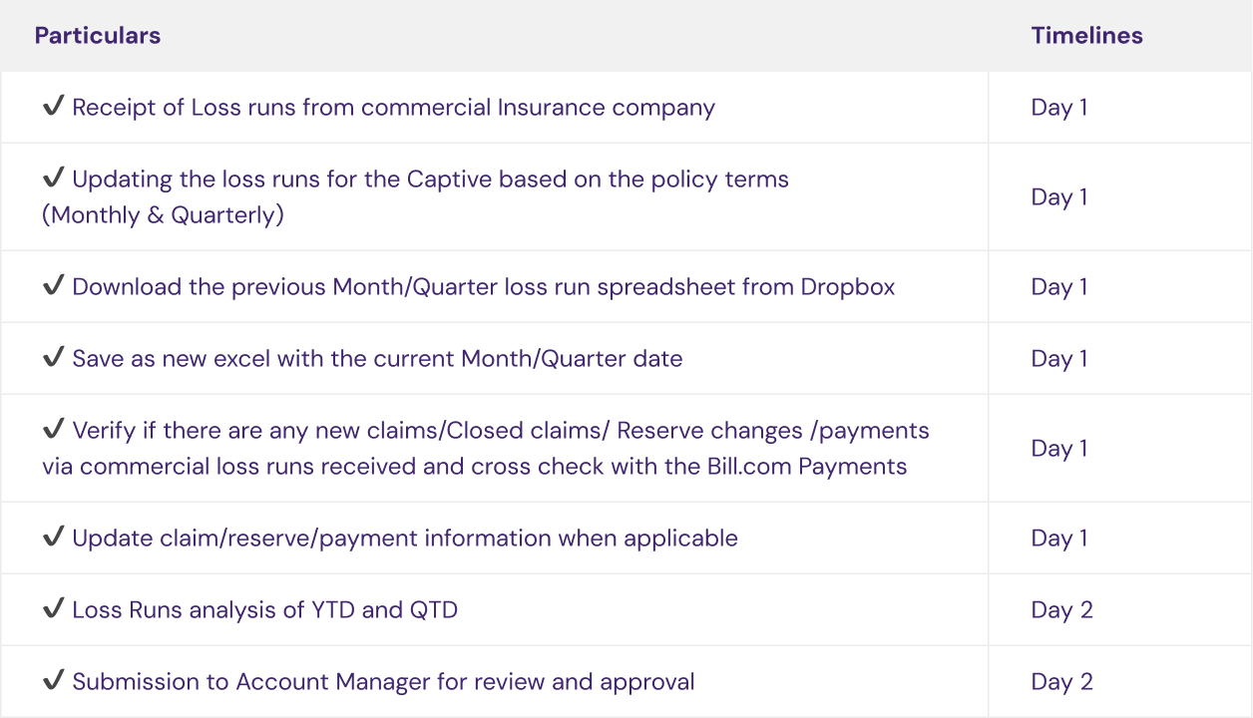
Task: Click Day 2 in the Loss Runs analysis row
Action: [1061, 610]
